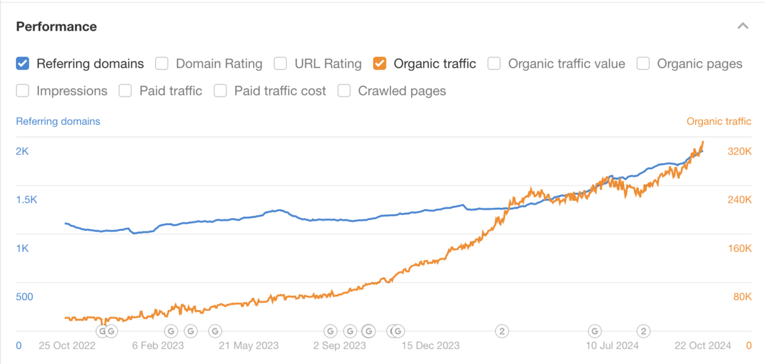Click the orange Organic traffic axis label
The width and height of the screenshot is (765, 364).
pyautogui.click(x=718, y=121)
